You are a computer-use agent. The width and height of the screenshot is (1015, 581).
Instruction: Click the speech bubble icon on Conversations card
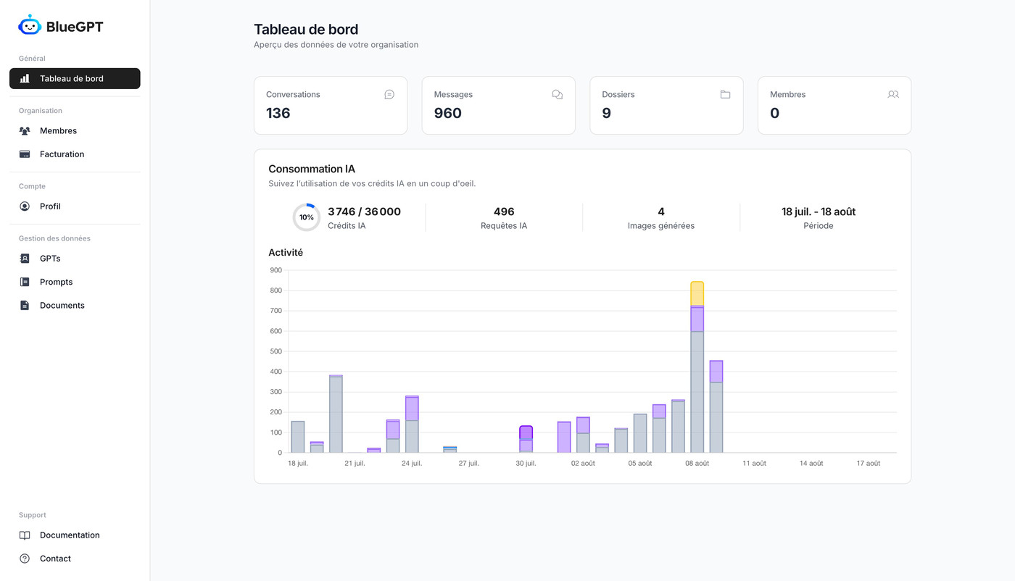coord(389,93)
